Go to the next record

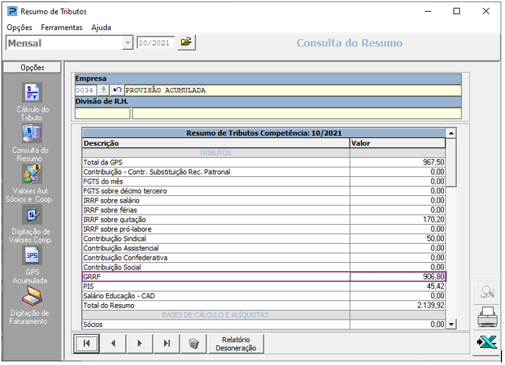coord(139,344)
